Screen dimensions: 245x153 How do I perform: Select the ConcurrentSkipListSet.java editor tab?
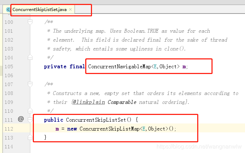tap(39, 10)
